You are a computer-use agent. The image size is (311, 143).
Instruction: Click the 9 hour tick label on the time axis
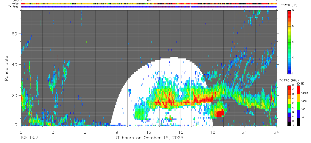[x=117, y=132]
